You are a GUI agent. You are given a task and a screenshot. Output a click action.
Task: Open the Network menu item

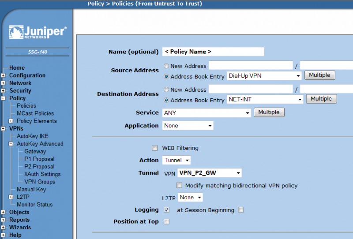(20, 83)
